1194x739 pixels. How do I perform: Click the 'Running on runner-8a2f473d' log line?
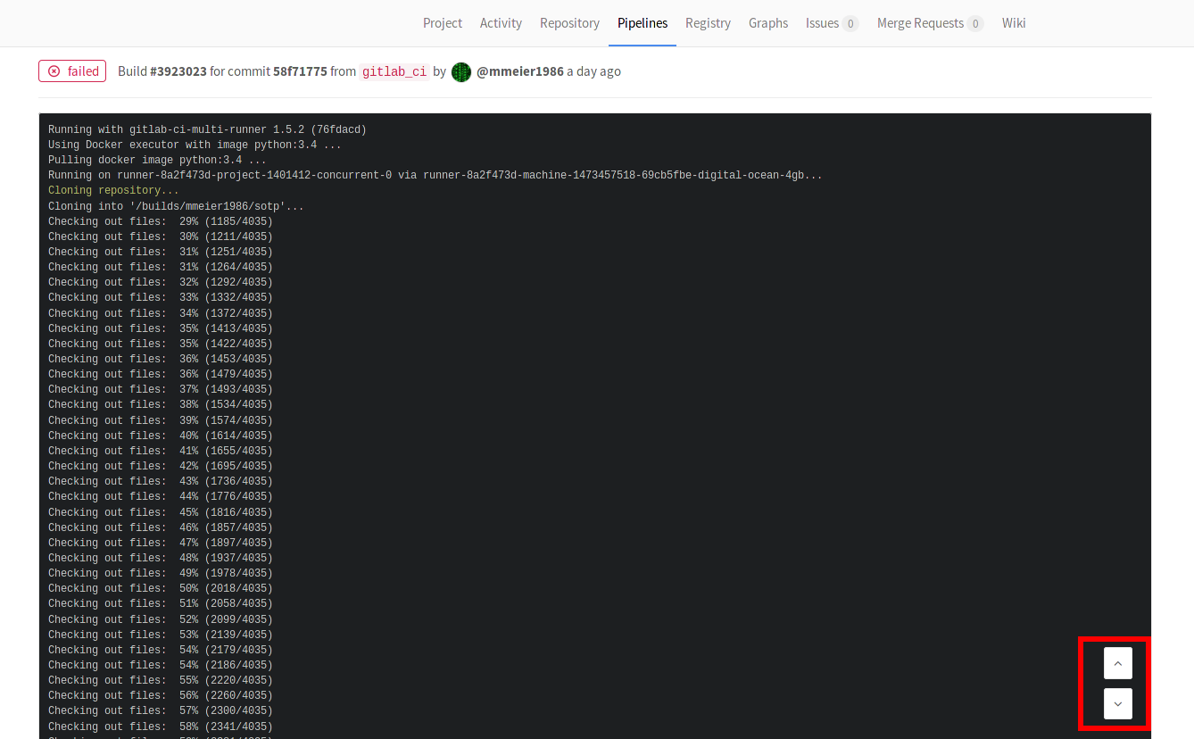[x=435, y=175]
